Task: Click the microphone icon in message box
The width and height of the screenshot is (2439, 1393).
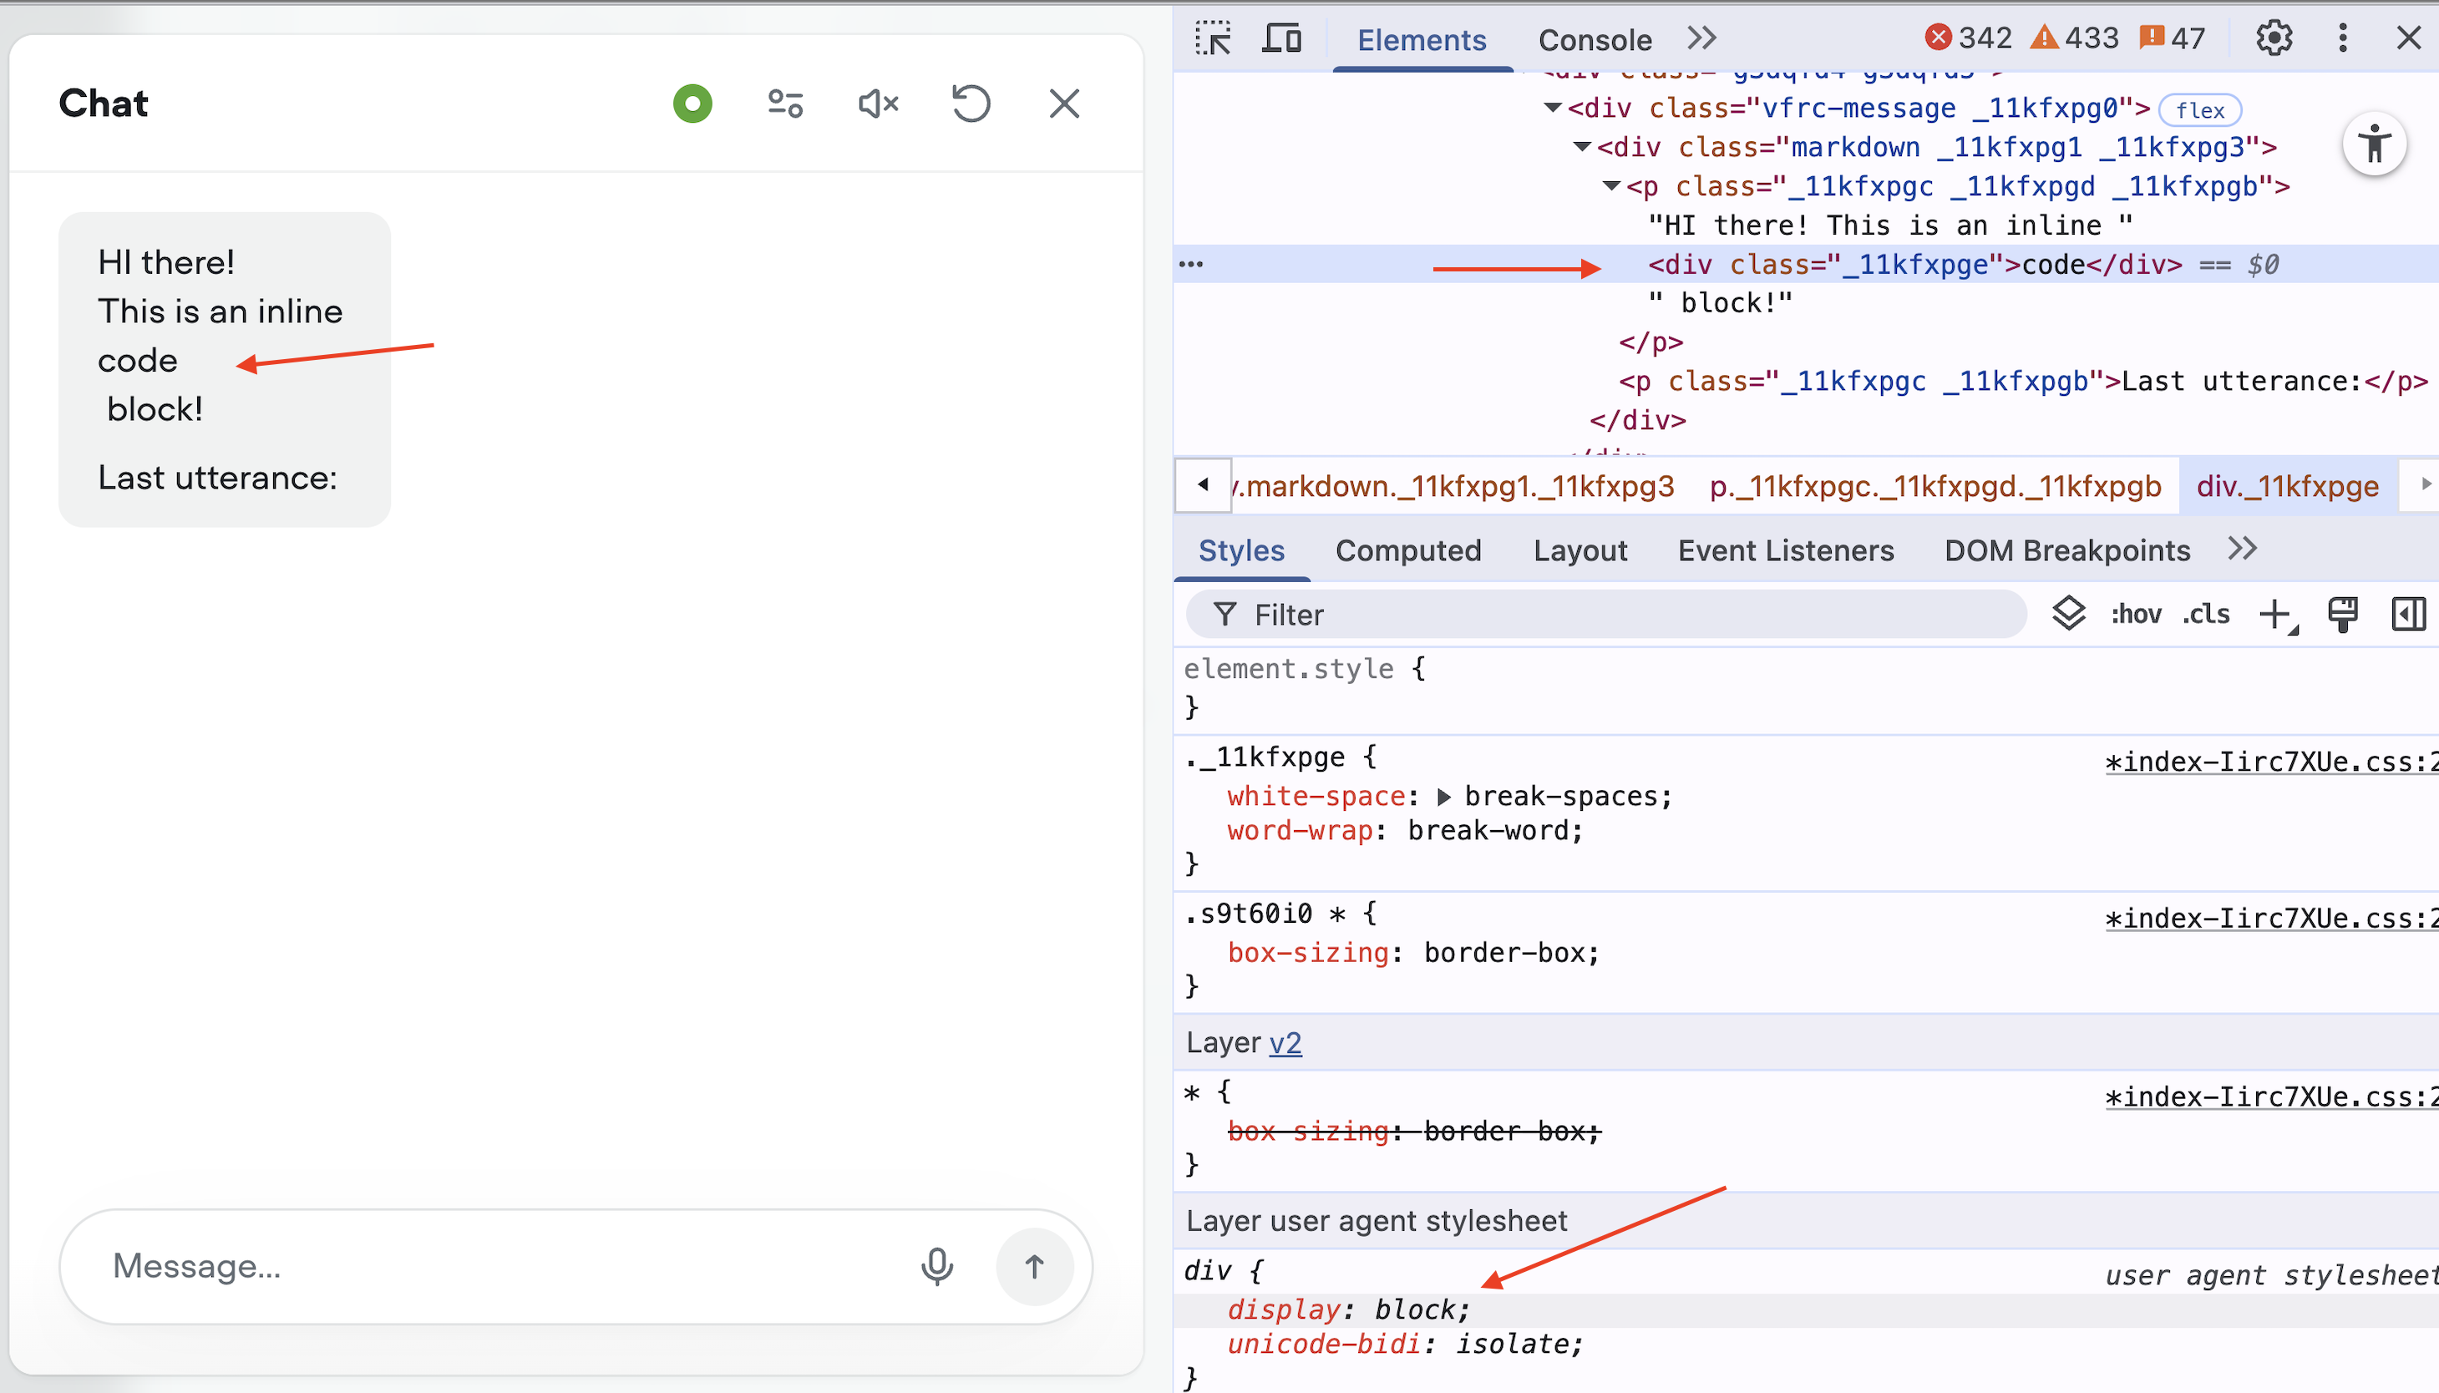Action: point(936,1266)
